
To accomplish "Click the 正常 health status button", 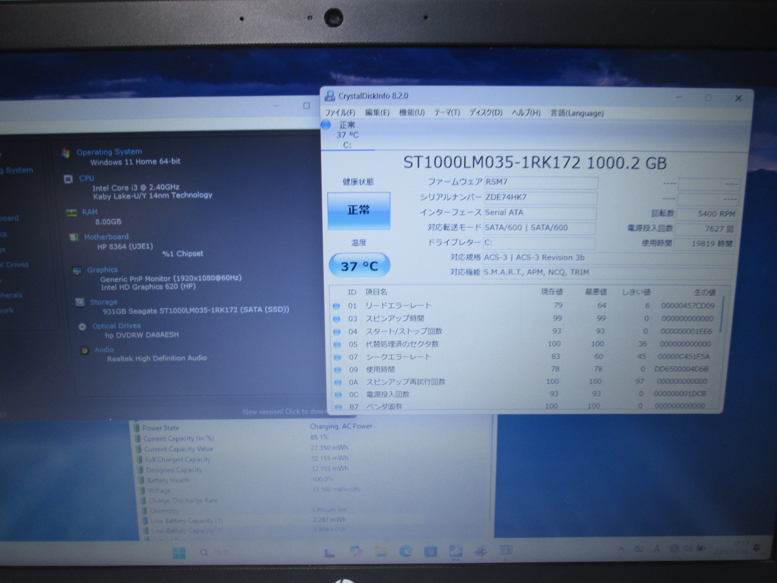I will (x=358, y=210).
